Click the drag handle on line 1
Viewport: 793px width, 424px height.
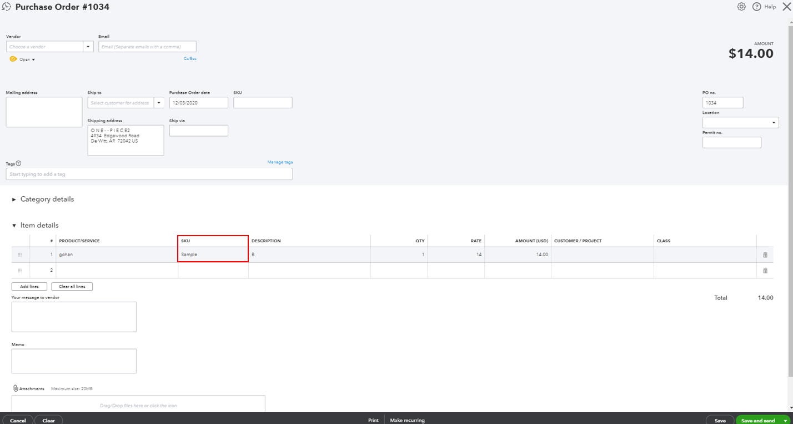coord(20,255)
